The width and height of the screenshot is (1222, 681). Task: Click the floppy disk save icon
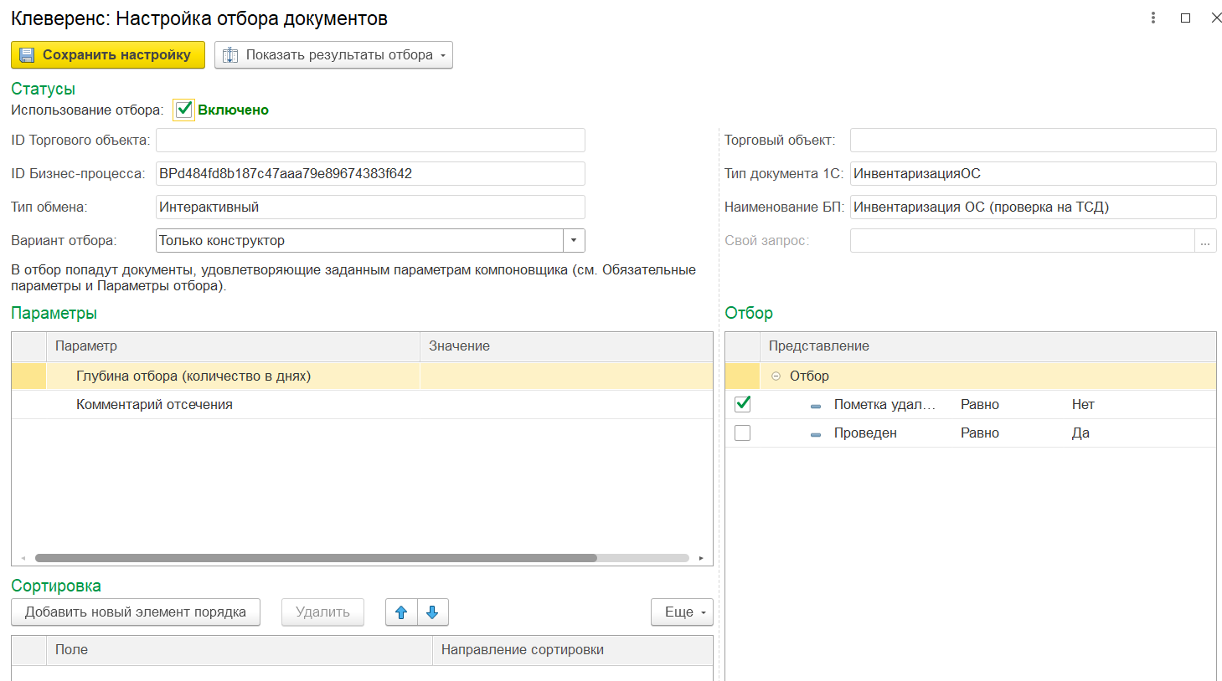click(27, 55)
